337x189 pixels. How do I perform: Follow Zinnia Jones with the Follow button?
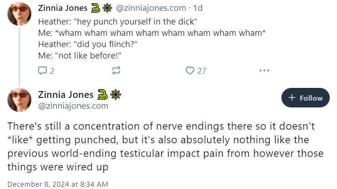click(305, 98)
